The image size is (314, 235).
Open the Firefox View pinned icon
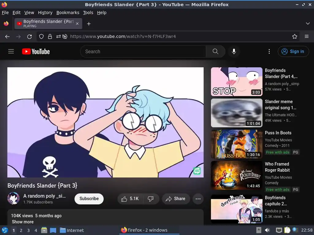click(x=6, y=24)
